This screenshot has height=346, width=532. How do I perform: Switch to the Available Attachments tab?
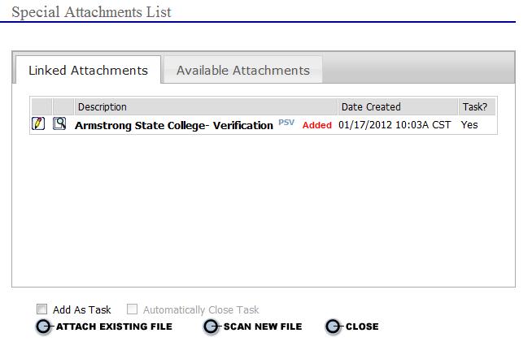click(243, 70)
